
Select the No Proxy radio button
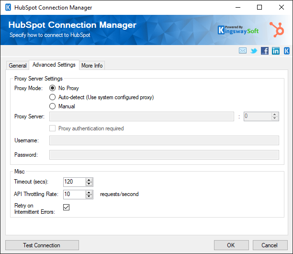[x=52, y=88]
